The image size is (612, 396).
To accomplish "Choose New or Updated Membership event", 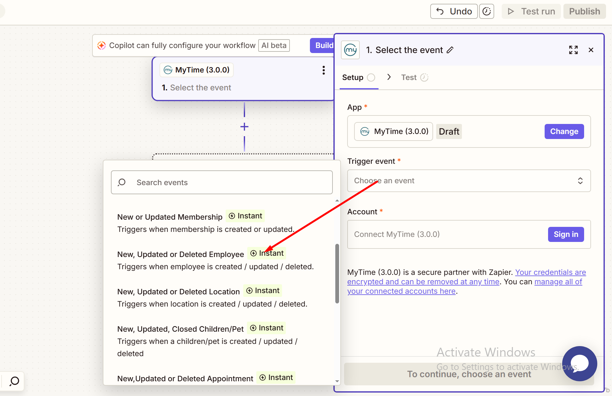I will coord(170,217).
